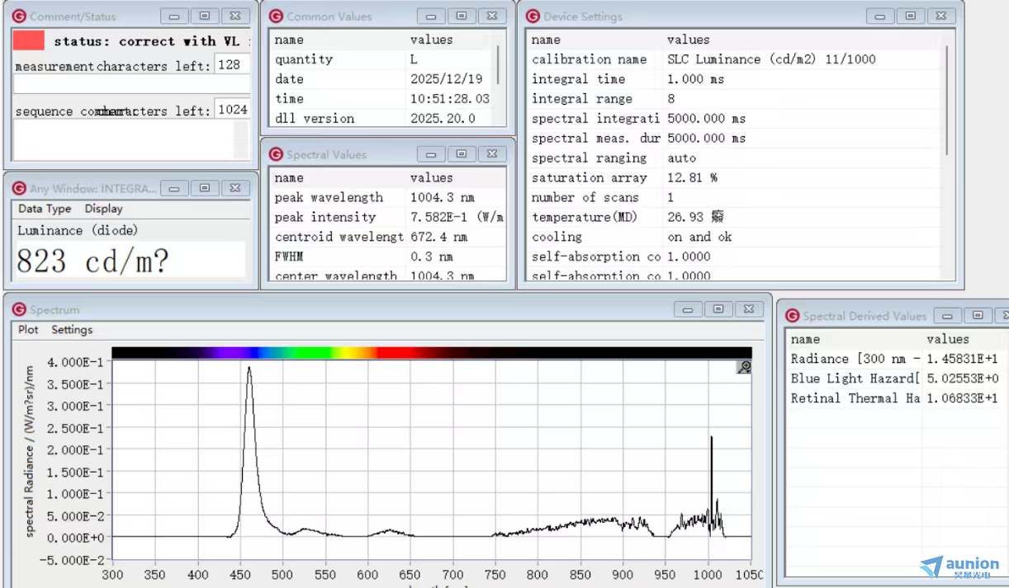The height and width of the screenshot is (588, 1009).
Task: Click the Any Window: INTEGRA logo icon
Action: point(18,188)
